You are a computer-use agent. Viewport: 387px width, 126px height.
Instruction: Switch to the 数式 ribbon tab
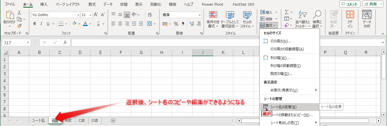pos(92,4)
